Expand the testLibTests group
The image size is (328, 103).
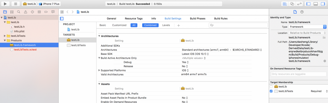click(x=5, y=36)
